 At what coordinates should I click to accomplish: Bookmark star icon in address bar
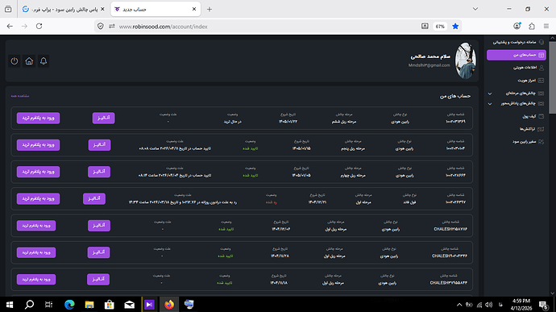[455, 27]
